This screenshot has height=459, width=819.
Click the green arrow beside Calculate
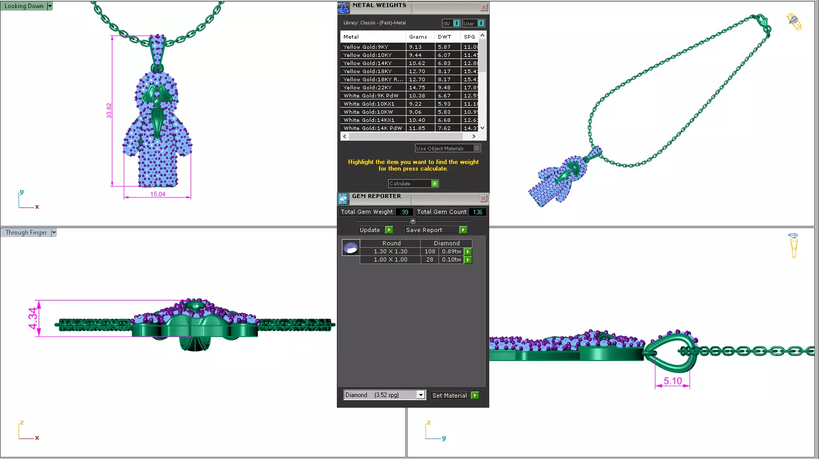coord(435,184)
